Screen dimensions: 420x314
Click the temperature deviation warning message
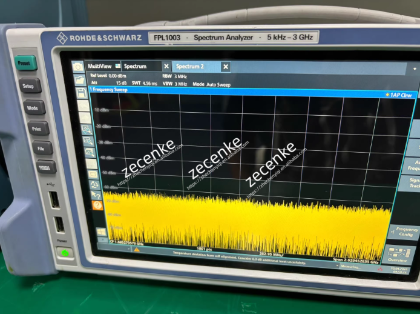(239, 258)
